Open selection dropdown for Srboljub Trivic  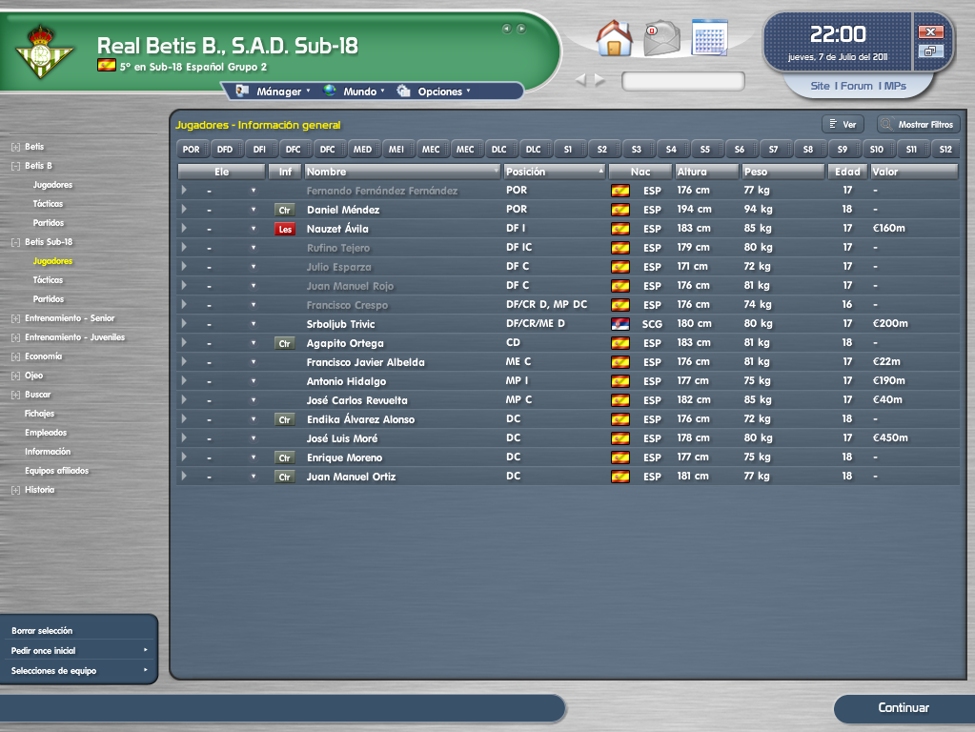(254, 324)
